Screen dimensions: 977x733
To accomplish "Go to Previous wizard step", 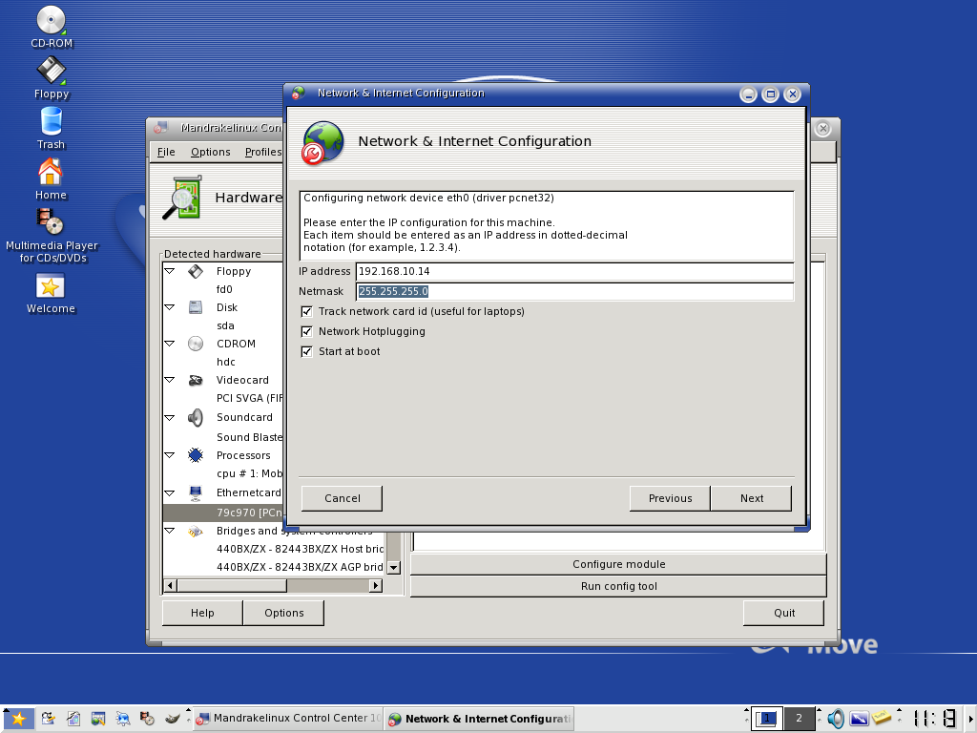I will tap(670, 498).
